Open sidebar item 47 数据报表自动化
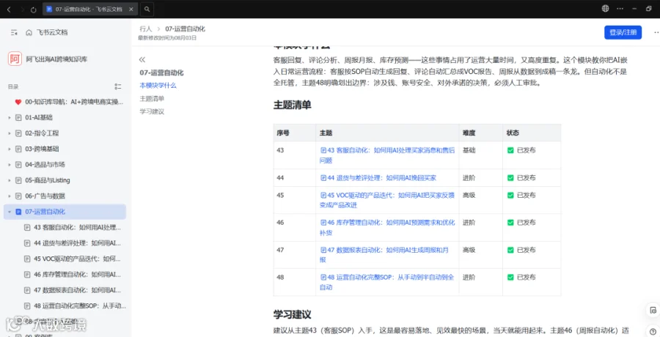This screenshot has height=337, width=660. (x=75, y=290)
